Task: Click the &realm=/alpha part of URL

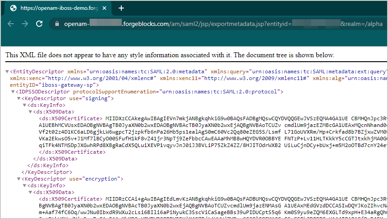Action: (x=362, y=24)
